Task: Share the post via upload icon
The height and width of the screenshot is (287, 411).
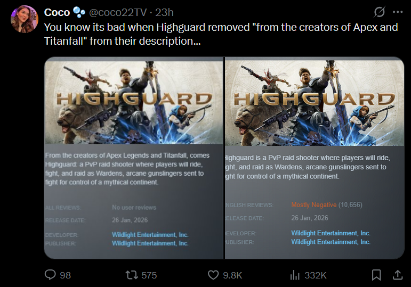Action: pos(397,275)
